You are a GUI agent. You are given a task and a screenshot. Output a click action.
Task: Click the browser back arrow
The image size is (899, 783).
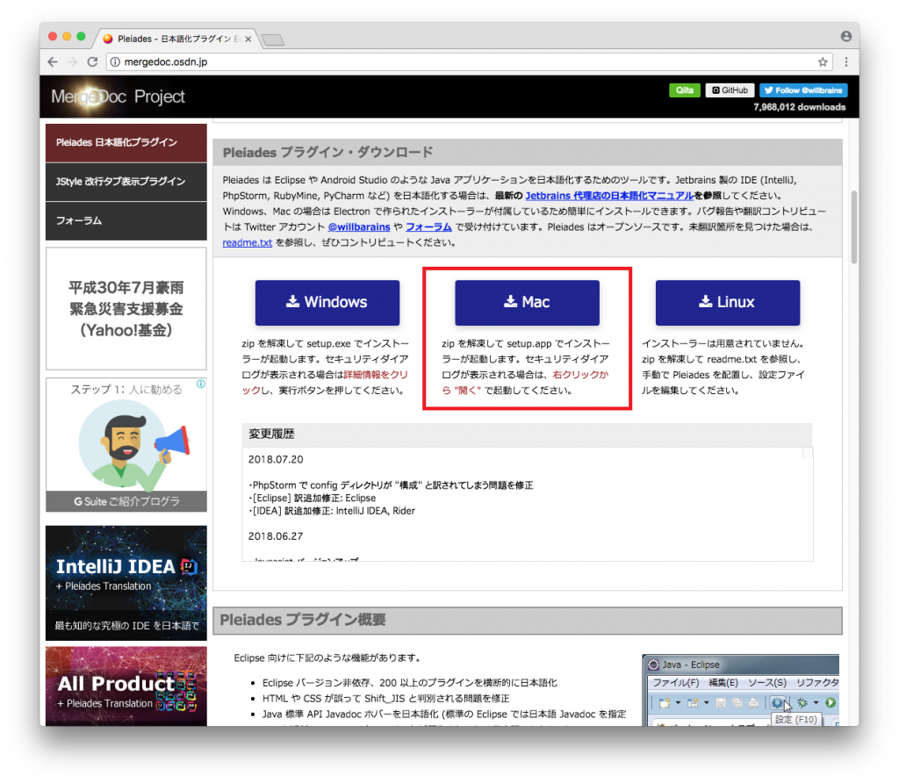tap(52, 61)
